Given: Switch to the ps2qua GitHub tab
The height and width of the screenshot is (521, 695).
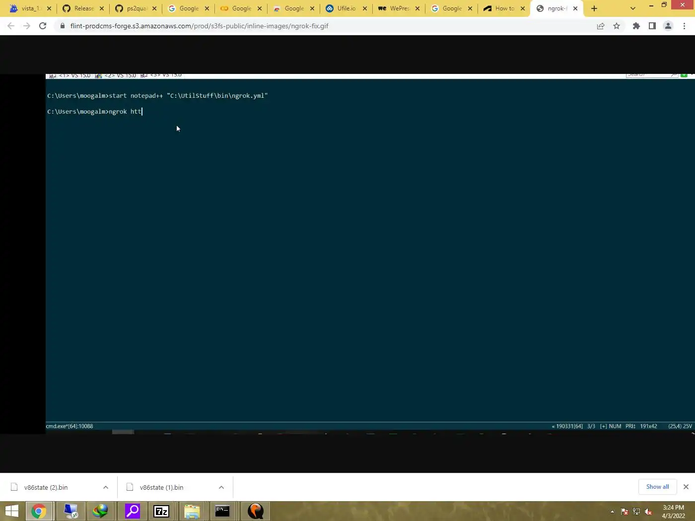Looking at the screenshot, I should click(x=136, y=8).
